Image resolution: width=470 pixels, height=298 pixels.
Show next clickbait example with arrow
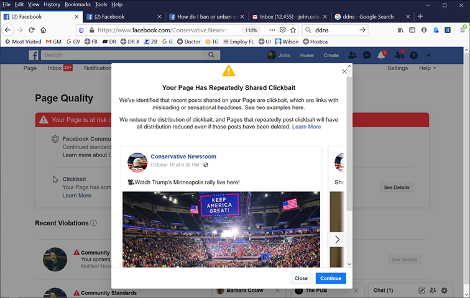(337, 240)
